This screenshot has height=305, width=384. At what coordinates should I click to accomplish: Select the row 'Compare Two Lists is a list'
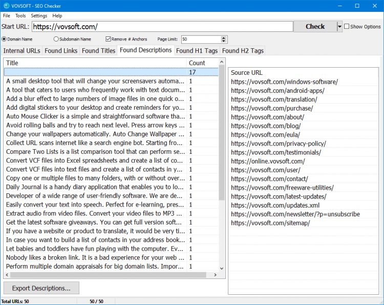pyautogui.click(x=111, y=152)
